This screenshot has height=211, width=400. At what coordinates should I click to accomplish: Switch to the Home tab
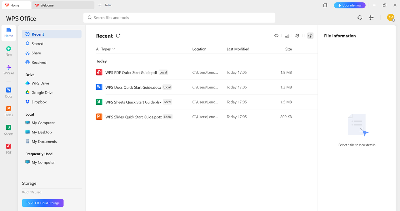[16, 5]
